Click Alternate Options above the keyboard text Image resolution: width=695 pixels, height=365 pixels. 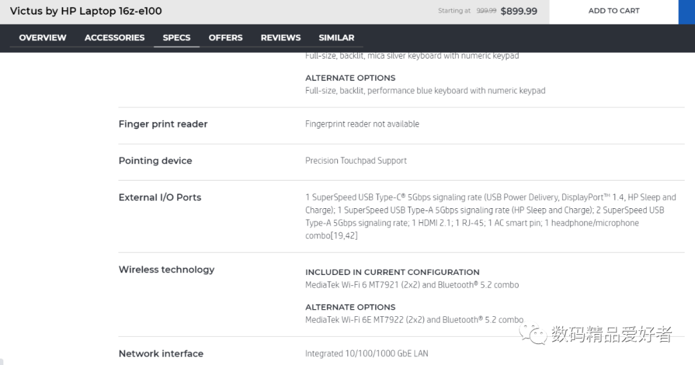(350, 78)
